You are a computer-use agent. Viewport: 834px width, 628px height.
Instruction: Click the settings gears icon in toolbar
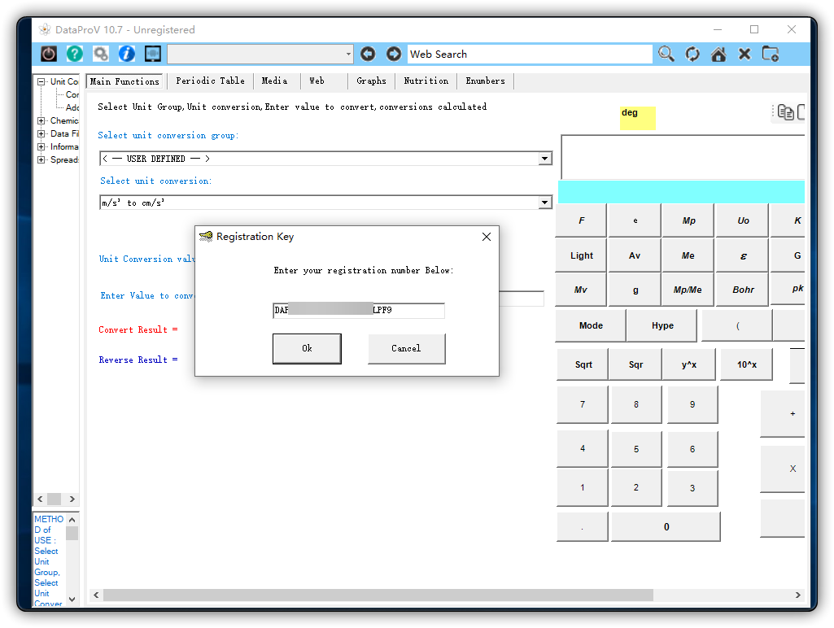(x=100, y=54)
